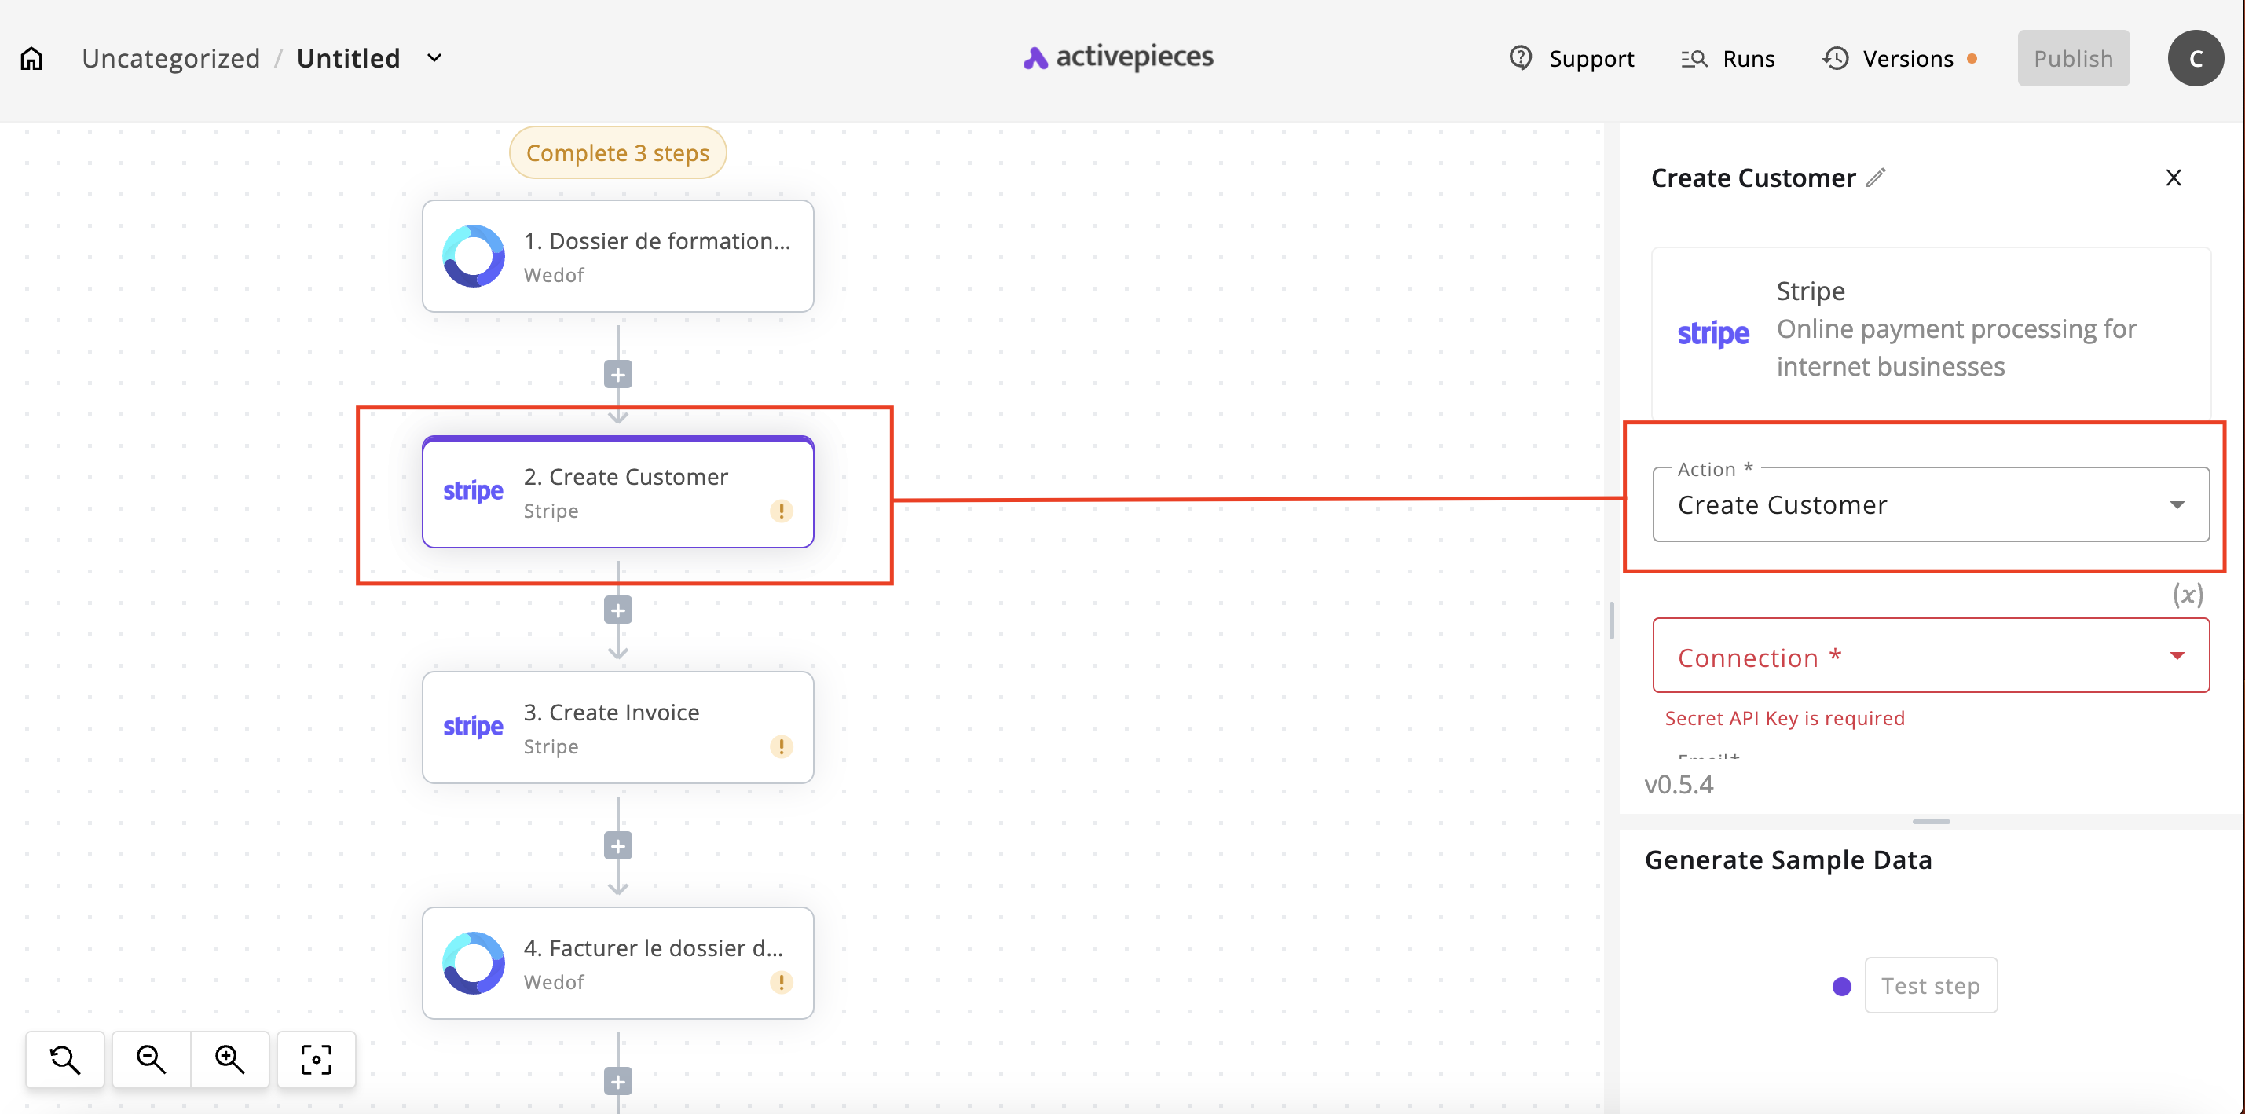This screenshot has height=1114, width=2245.
Task: Click resize handle above Generate Sample Data
Action: click(x=1930, y=821)
